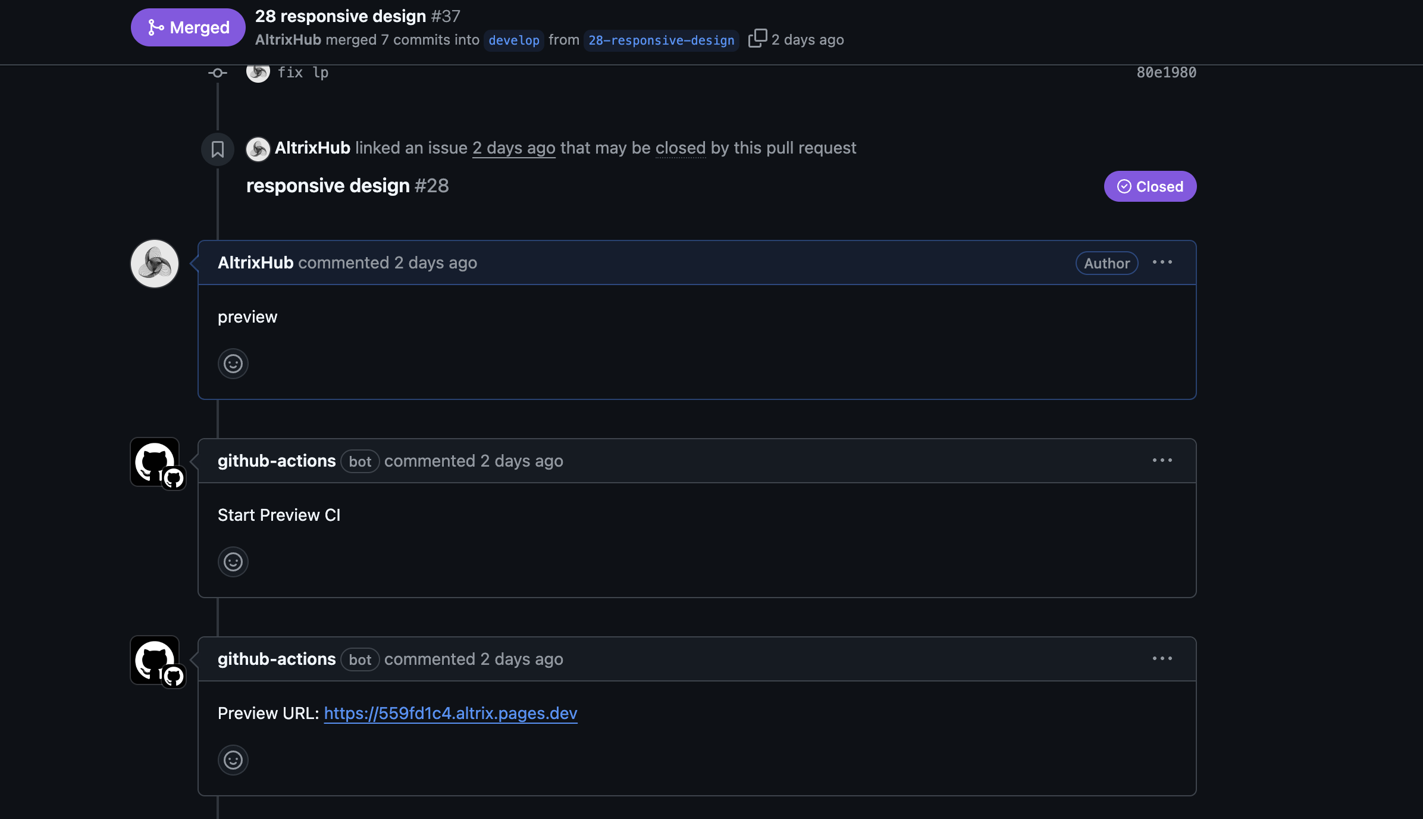This screenshot has height=819, width=1423.
Task: Open options menu on AltrixHub's preview comment
Action: coord(1162,262)
